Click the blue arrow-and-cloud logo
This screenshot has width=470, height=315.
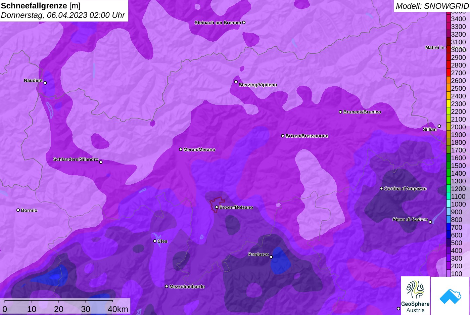450,296
